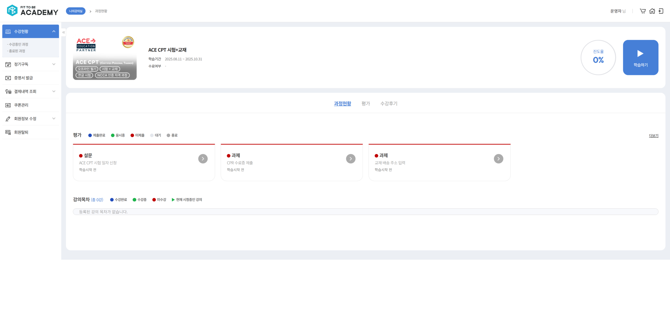The image size is (670, 322).
Task: Collapse sidebar with double-chevron icon
Action: (64, 32)
